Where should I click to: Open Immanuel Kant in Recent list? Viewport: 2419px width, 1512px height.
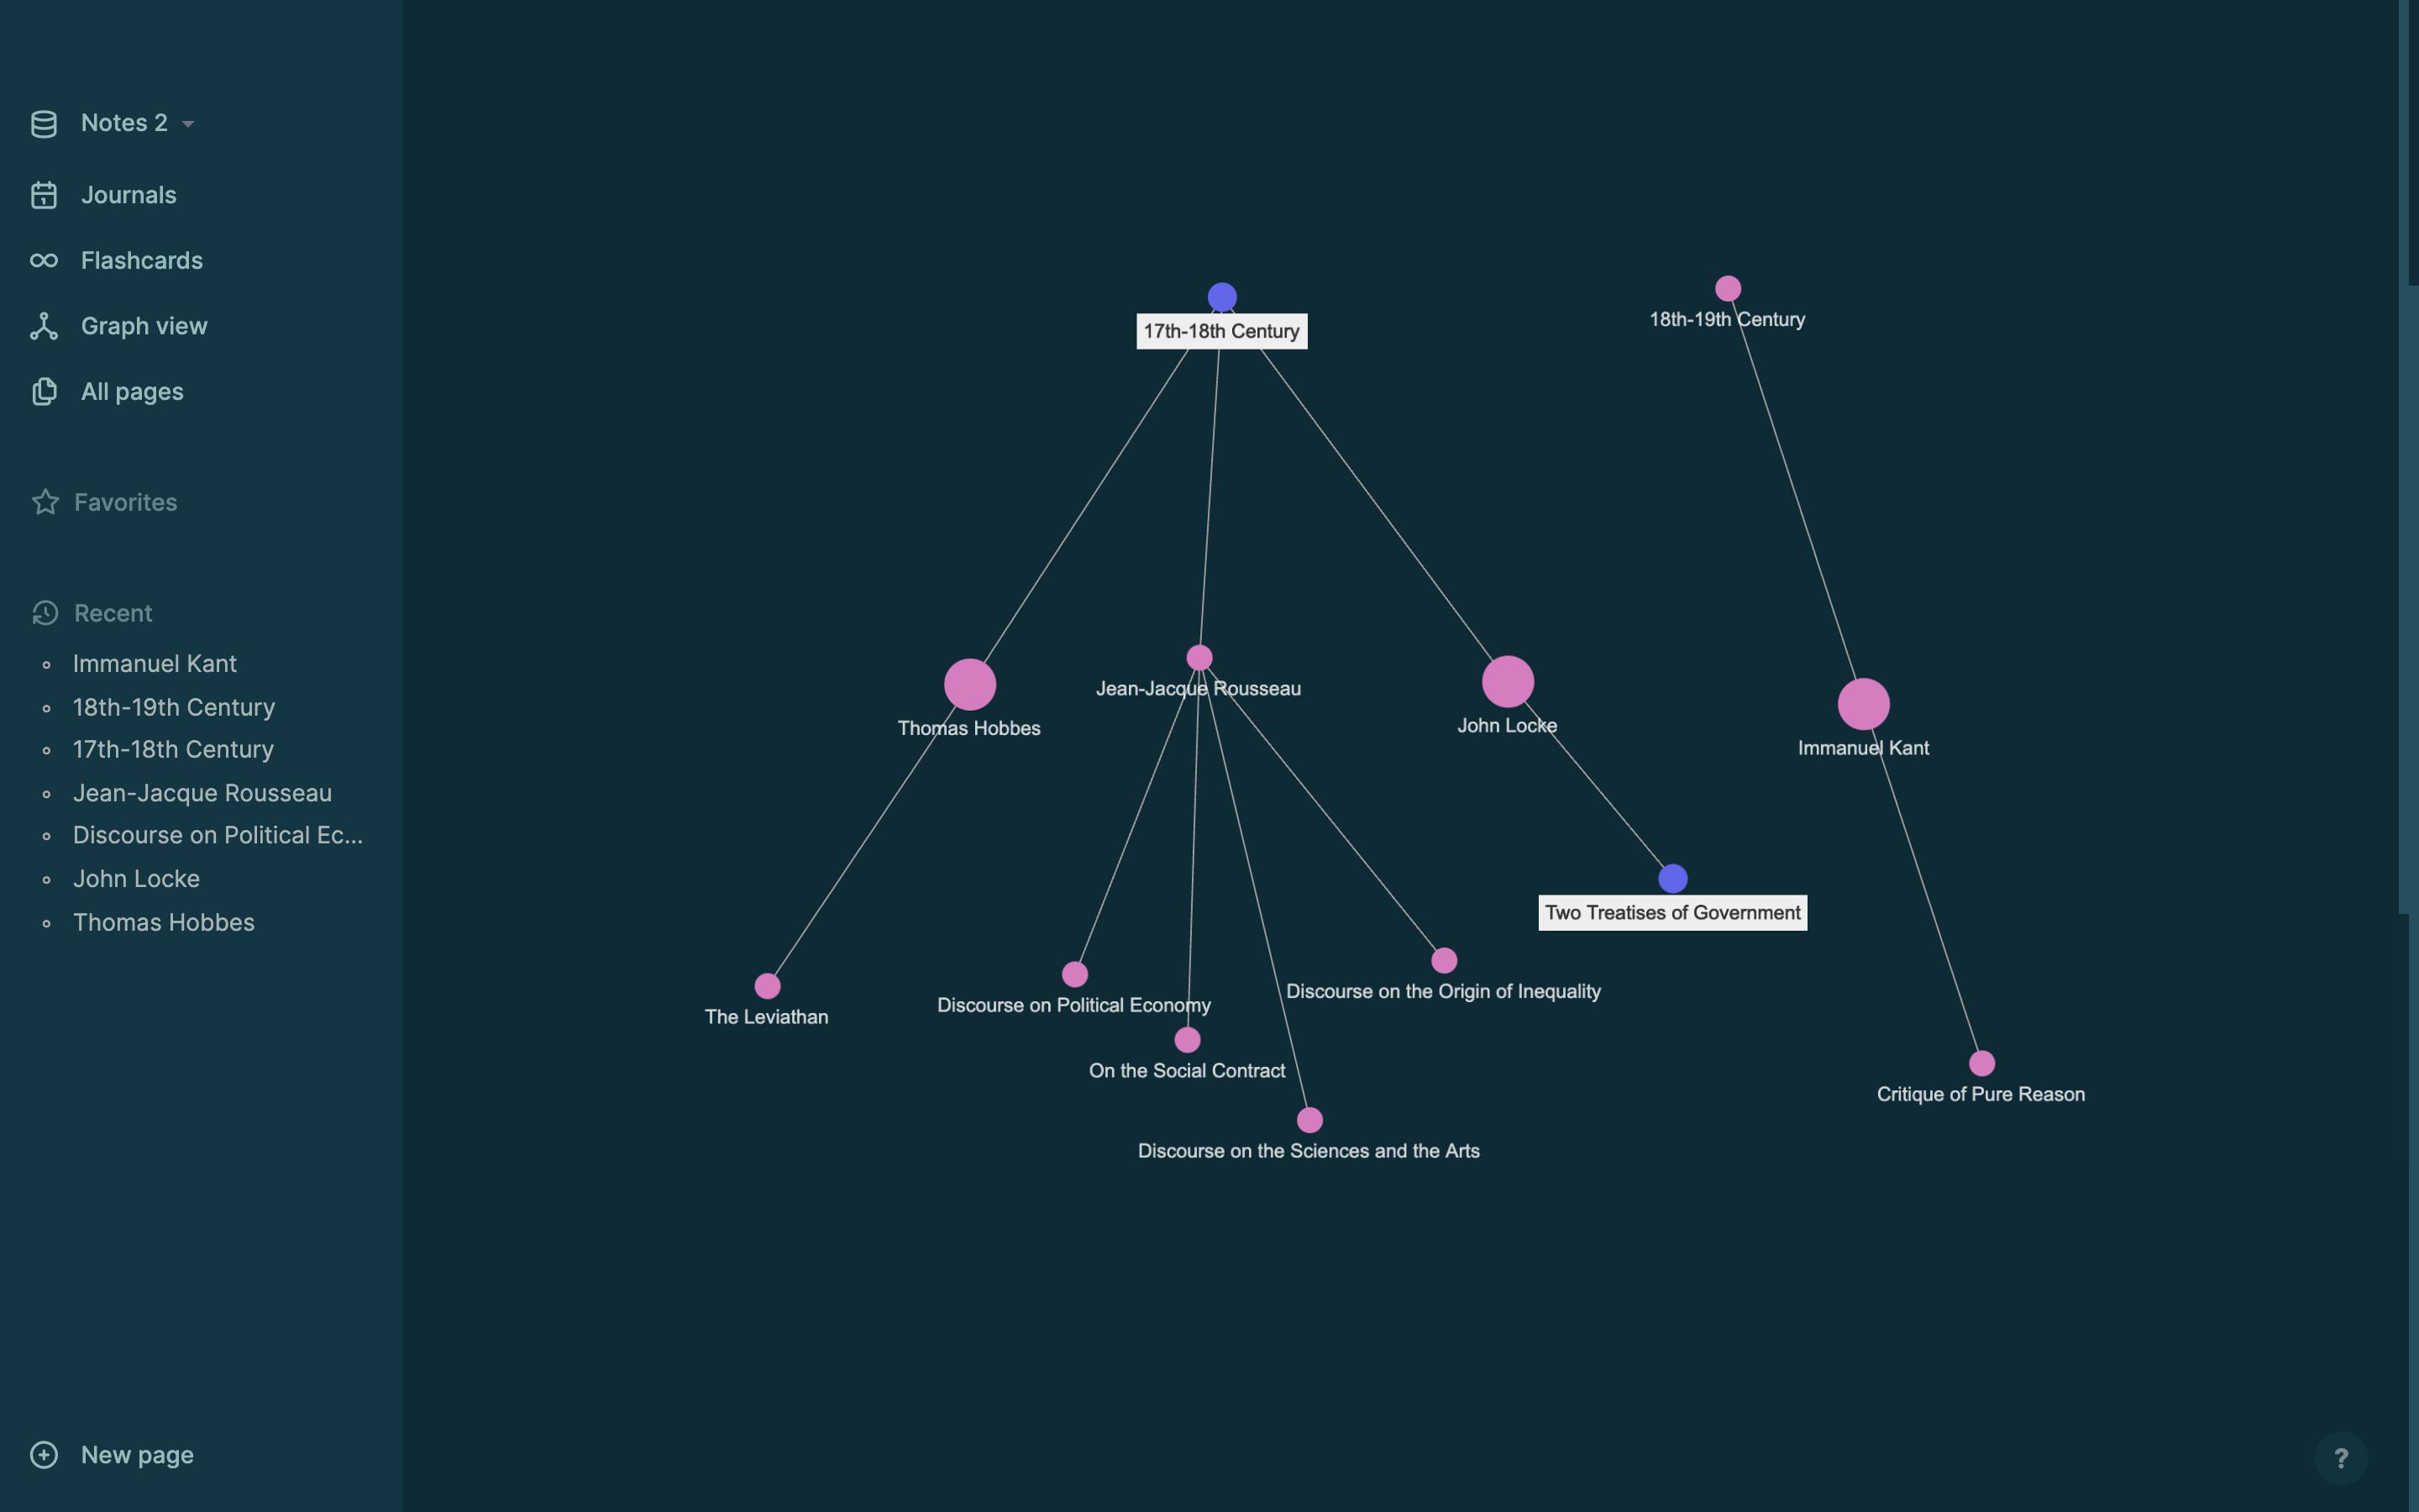point(155,664)
